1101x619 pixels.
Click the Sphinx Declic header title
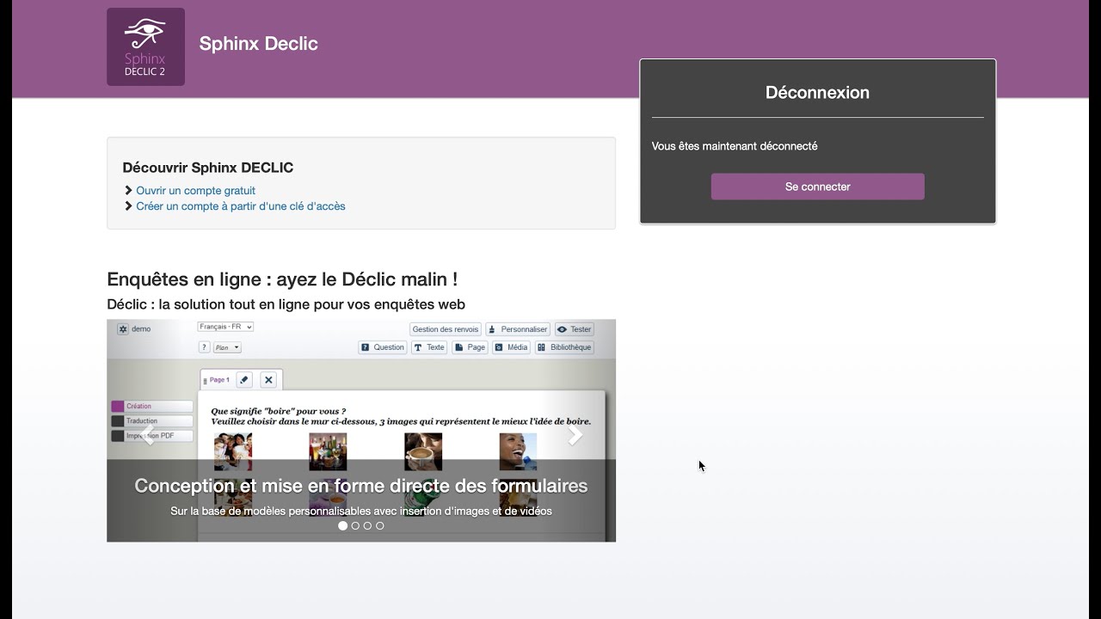(x=258, y=44)
